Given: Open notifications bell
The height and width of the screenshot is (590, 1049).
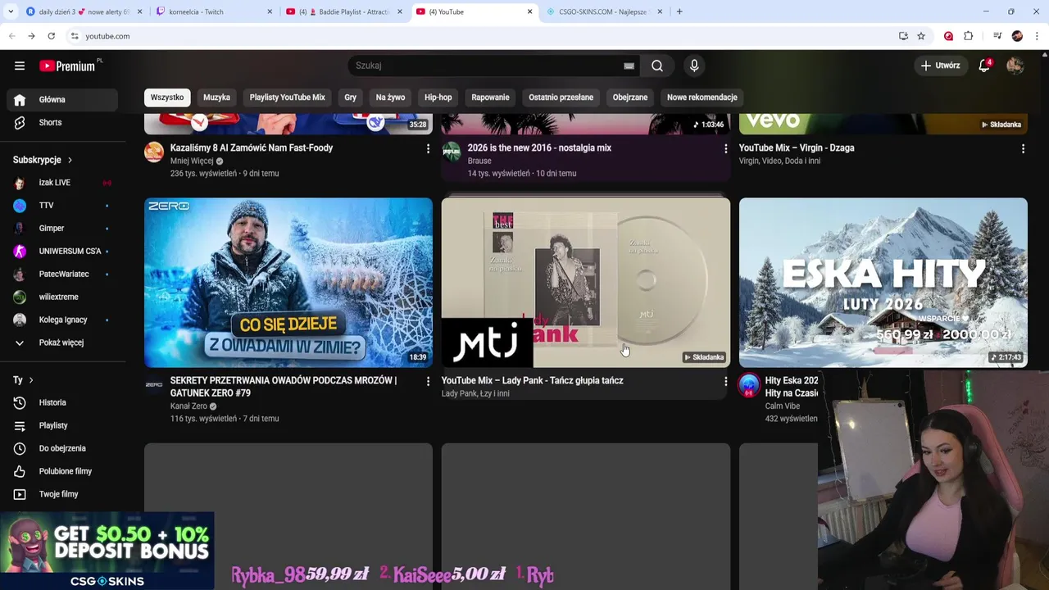Looking at the screenshot, I should click(984, 66).
